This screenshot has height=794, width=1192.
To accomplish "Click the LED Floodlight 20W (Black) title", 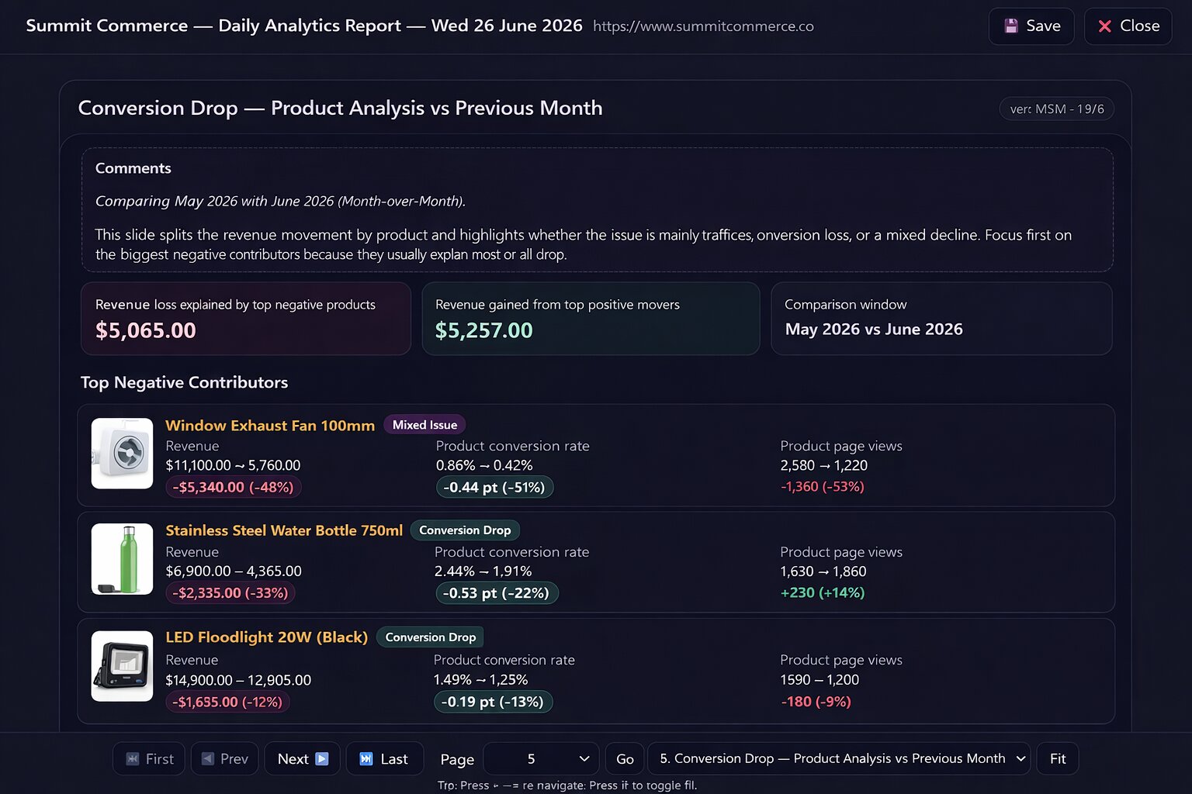I will (x=267, y=637).
